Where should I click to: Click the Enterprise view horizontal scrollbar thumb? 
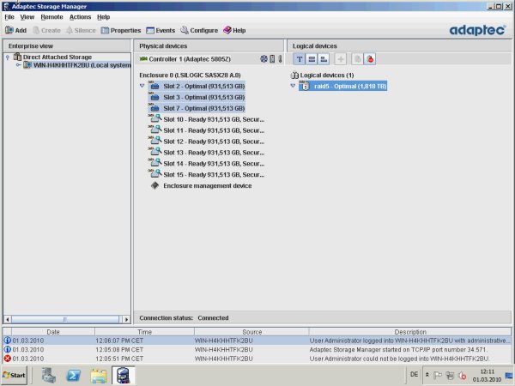pyautogui.click(x=65, y=319)
